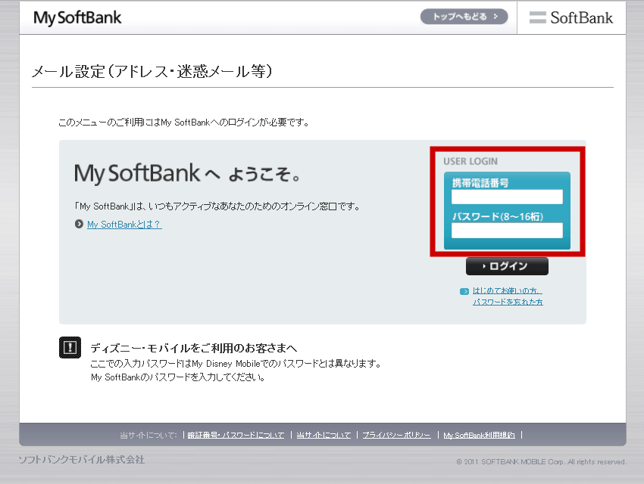This screenshot has width=644, height=484.
Task: Click ディズニー・モバイルをご利用のお客さまへ heading
Action: point(193,348)
